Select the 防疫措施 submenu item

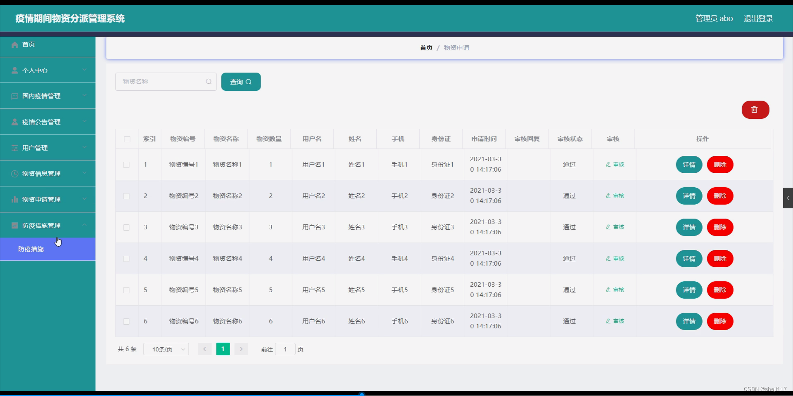[47, 249]
